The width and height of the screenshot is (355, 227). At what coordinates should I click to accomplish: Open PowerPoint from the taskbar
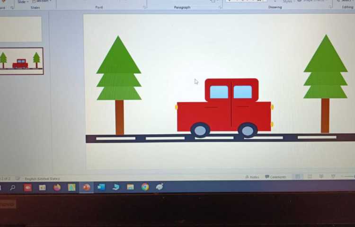coord(86,187)
